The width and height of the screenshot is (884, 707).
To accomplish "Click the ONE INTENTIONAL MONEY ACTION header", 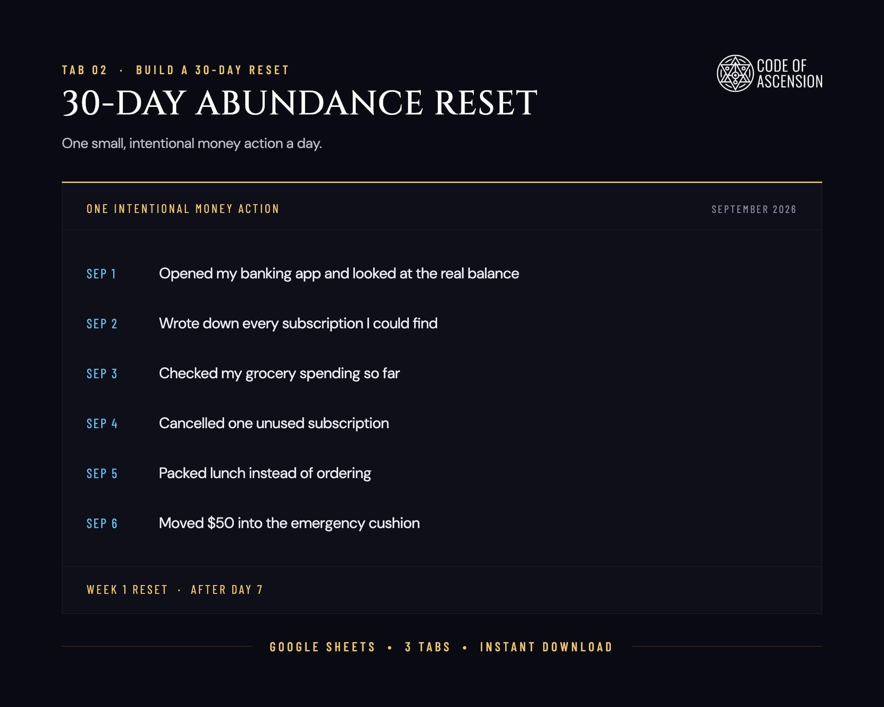I will point(183,209).
